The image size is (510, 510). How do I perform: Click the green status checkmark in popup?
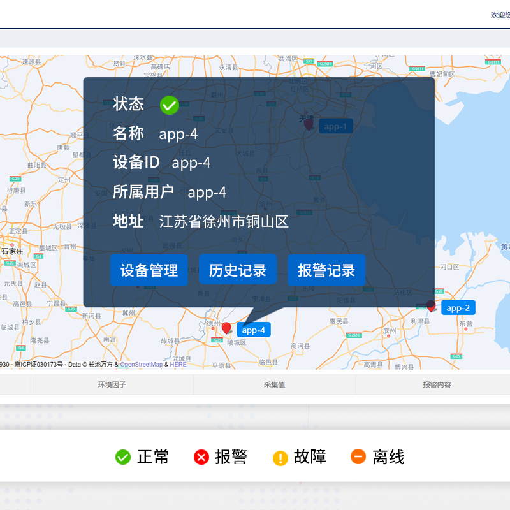coord(169,105)
